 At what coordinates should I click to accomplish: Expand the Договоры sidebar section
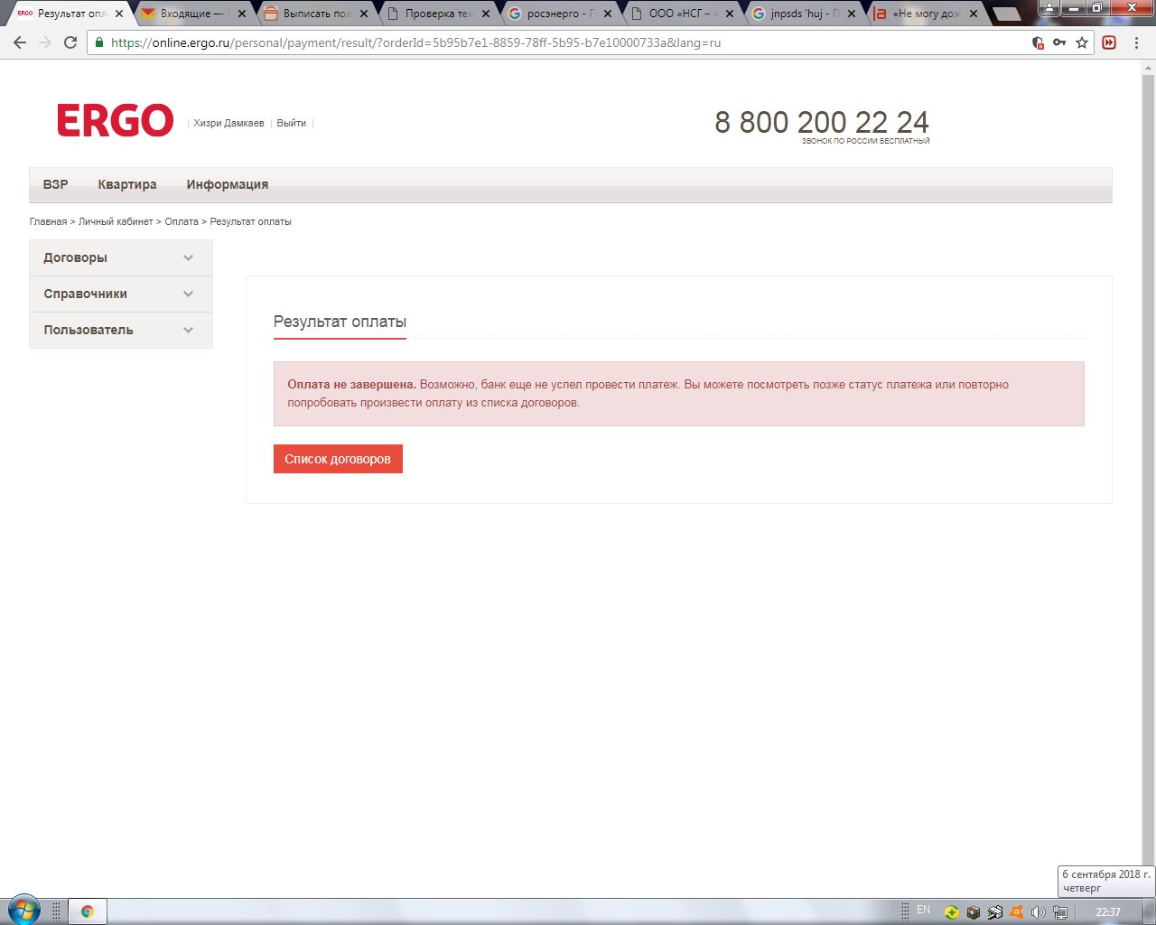pyautogui.click(x=120, y=257)
